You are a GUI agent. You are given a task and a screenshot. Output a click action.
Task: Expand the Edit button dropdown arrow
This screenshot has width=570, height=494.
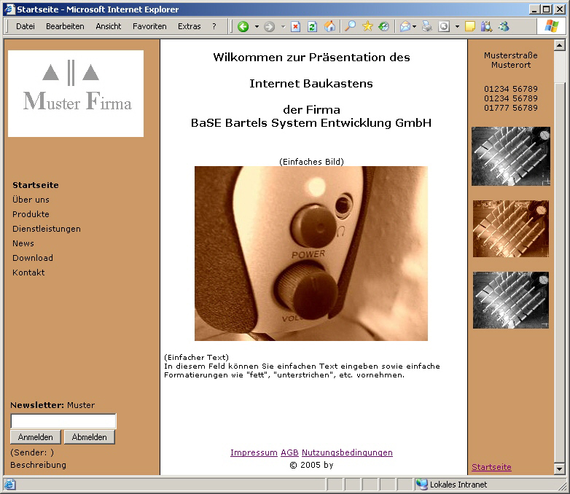click(457, 26)
